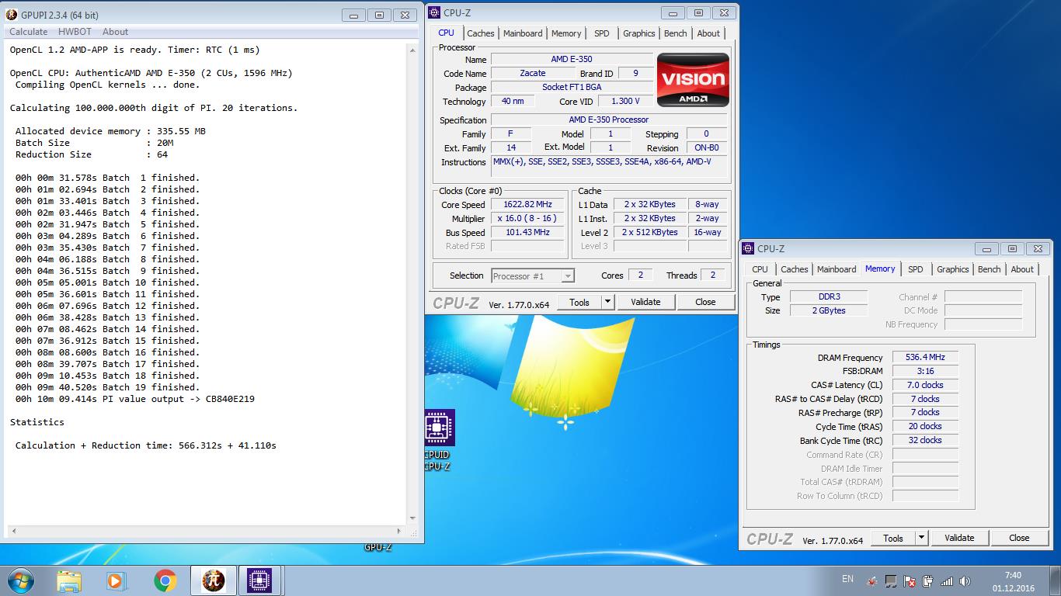Launch Windows Media Player from the taskbar
Screen dimensions: 1061x596
point(117,580)
